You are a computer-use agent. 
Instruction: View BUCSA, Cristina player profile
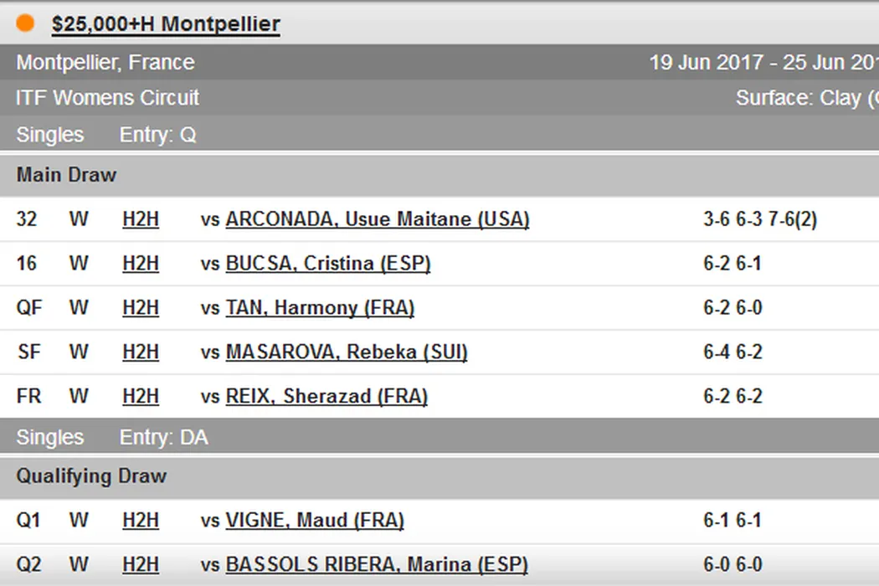pos(327,264)
